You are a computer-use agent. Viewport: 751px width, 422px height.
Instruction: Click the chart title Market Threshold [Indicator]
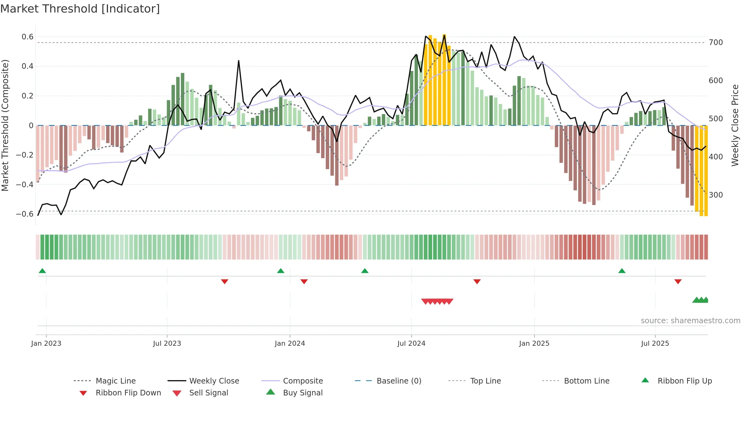click(80, 9)
